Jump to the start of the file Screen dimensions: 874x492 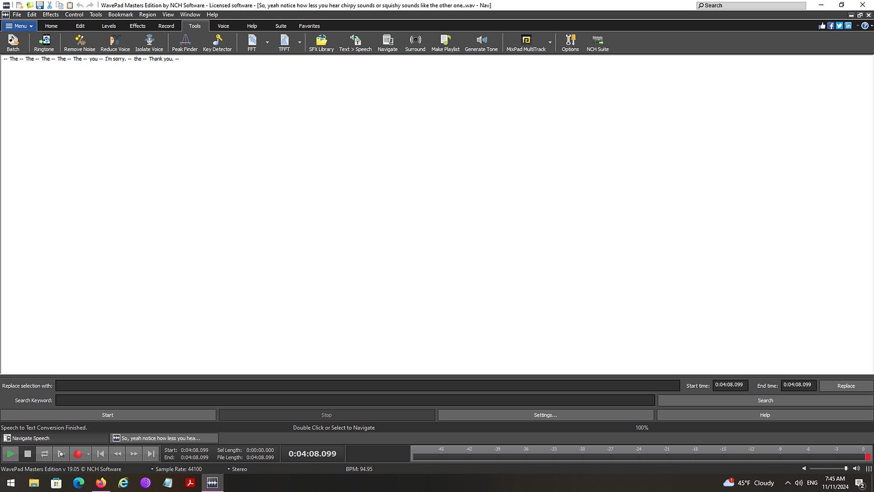pyautogui.click(x=101, y=454)
